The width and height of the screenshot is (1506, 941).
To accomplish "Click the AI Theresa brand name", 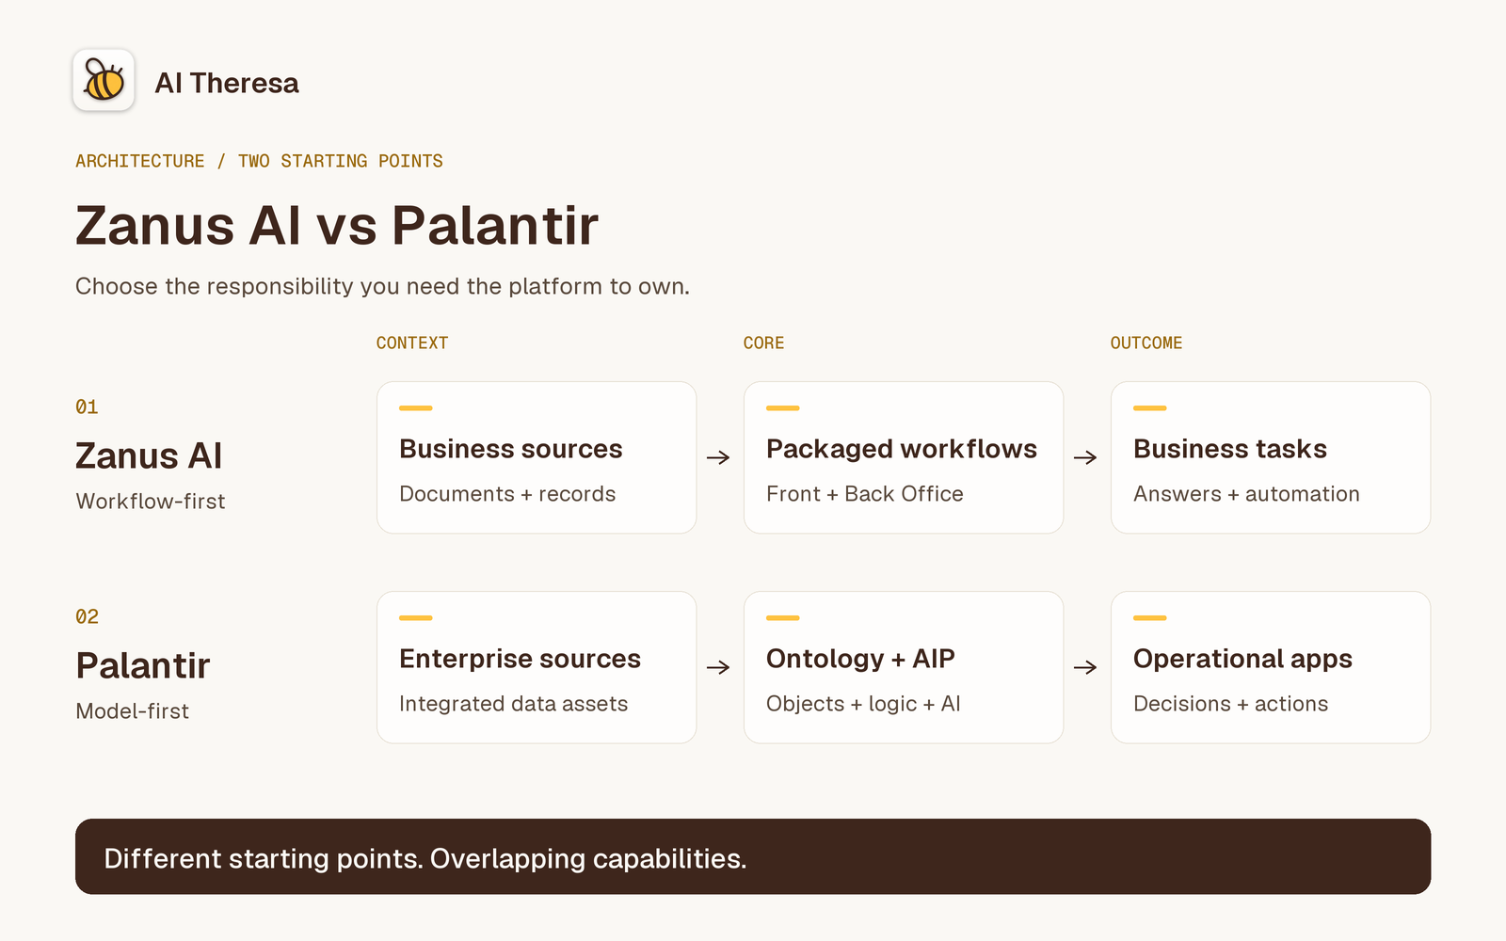I will point(227,83).
